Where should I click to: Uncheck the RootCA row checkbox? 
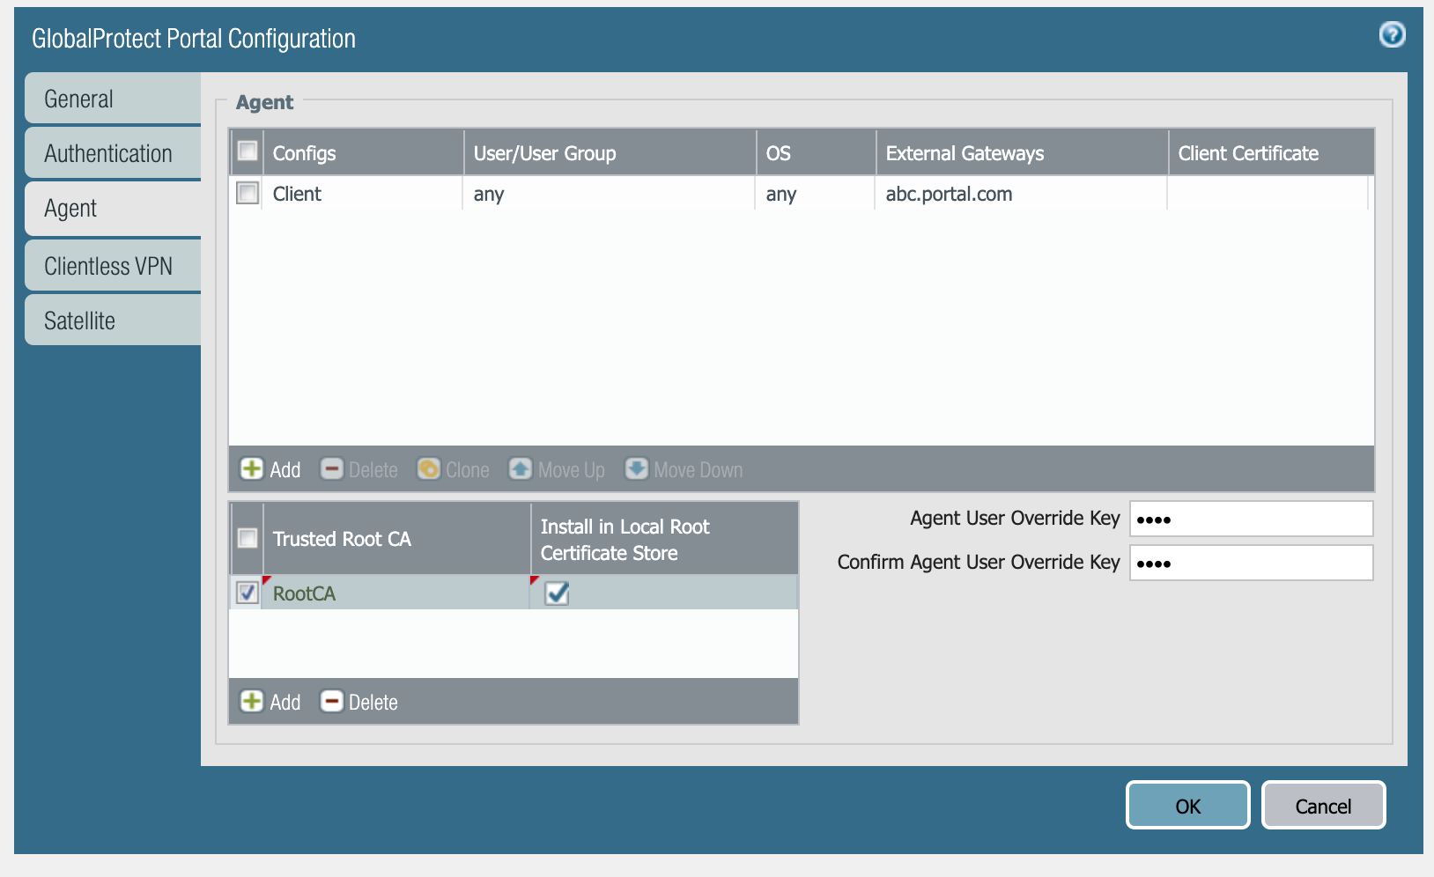(248, 593)
